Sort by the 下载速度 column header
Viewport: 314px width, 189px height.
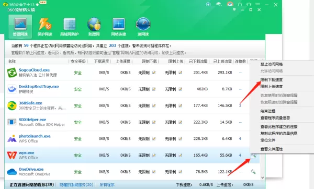pyautogui.click(x=101, y=61)
